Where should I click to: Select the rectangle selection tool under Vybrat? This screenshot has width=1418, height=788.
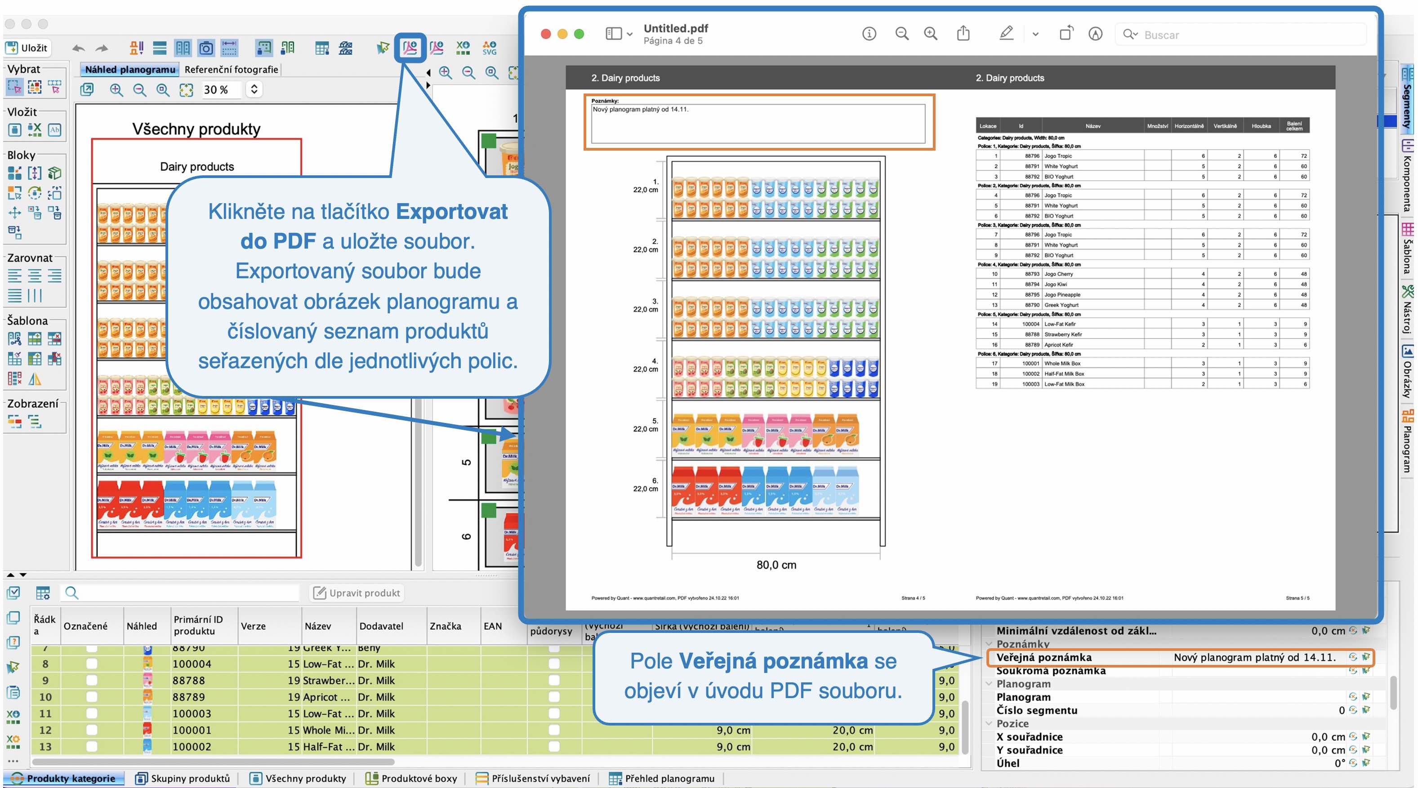[x=14, y=86]
